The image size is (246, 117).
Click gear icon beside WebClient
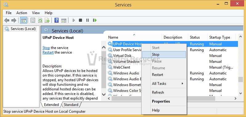click(x=110, y=67)
